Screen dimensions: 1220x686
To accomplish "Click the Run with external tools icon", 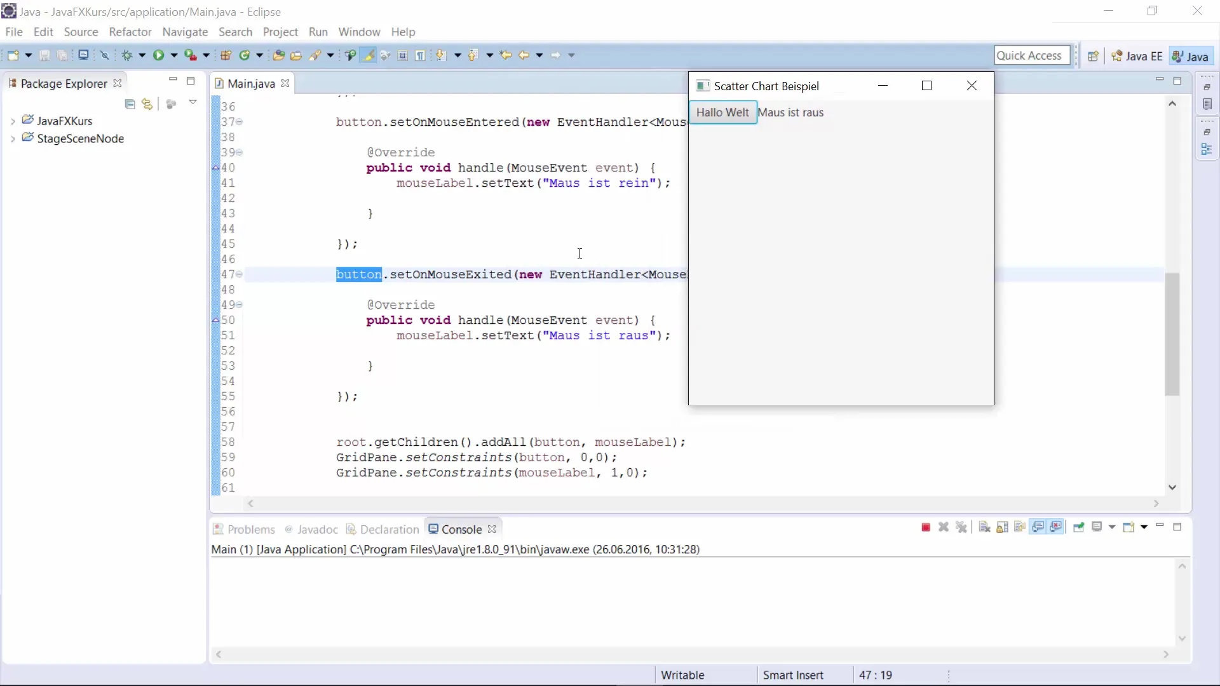I will 190,55.
